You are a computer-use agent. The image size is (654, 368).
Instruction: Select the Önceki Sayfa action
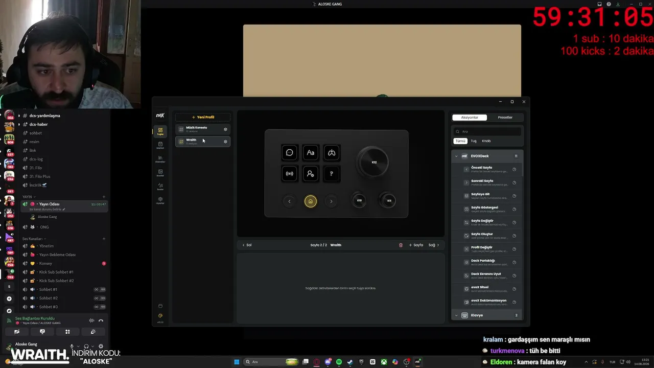(x=487, y=169)
